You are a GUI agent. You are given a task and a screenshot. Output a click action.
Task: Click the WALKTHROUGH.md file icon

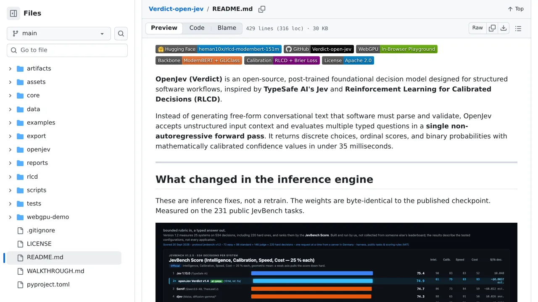20,271
